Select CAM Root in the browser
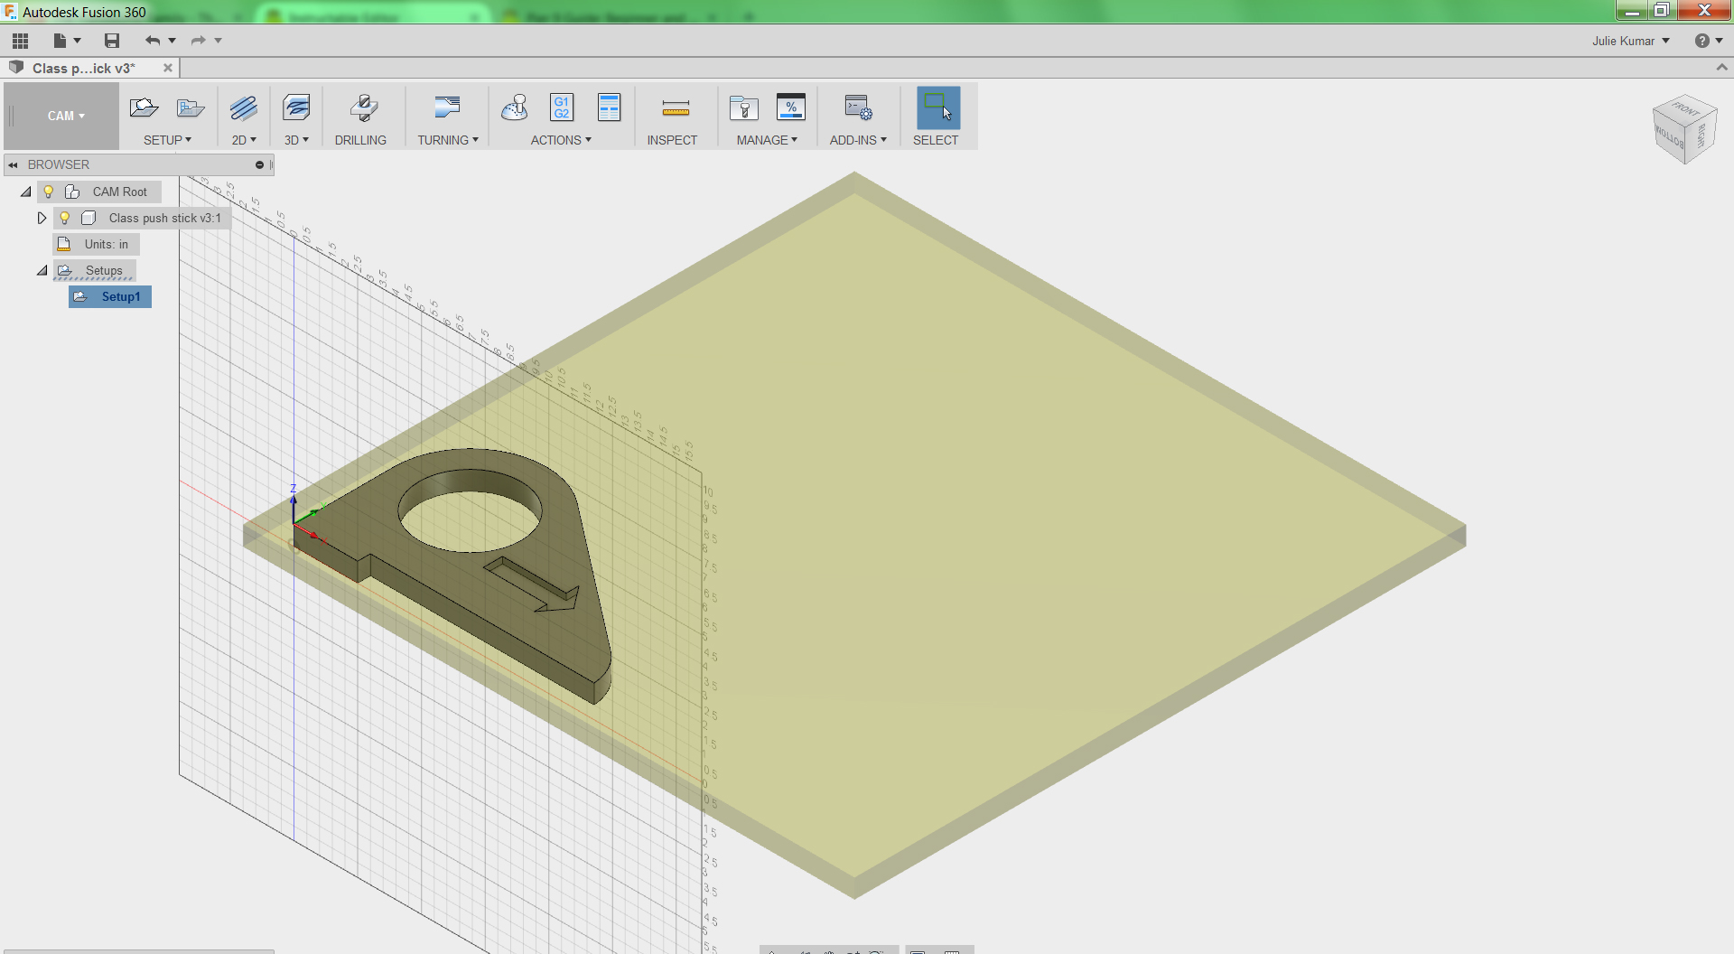The width and height of the screenshot is (1734, 954). click(x=119, y=192)
